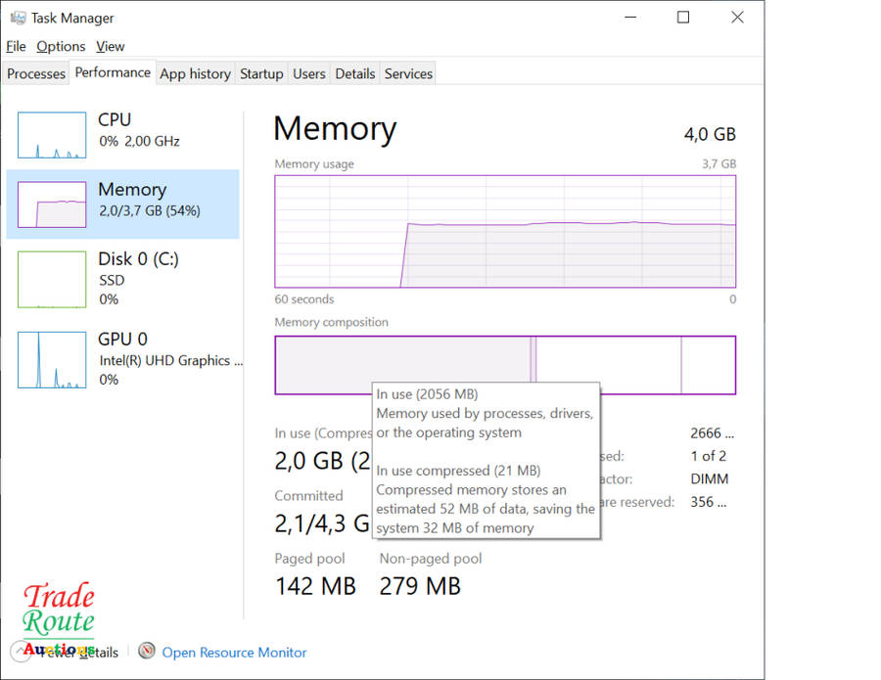Viewport: 881px width, 680px height.
Task: Open the View menu
Action: tap(110, 46)
